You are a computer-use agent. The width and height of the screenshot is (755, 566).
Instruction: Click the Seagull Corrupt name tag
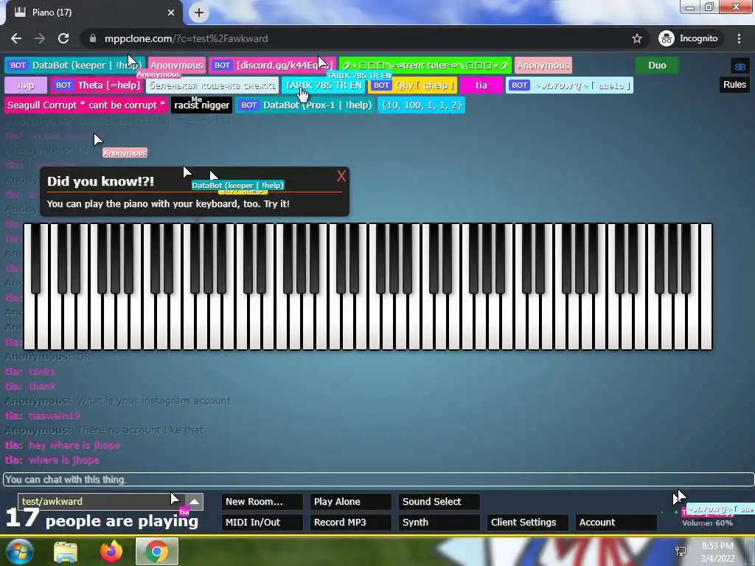point(86,105)
